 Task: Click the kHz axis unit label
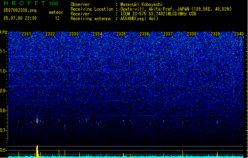pyautogui.click(x=4, y=32)
